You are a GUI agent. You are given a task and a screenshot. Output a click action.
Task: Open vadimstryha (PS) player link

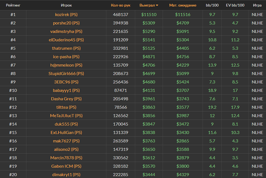66,32
